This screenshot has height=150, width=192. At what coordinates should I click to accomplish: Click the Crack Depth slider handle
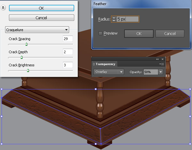pos(21,57)
